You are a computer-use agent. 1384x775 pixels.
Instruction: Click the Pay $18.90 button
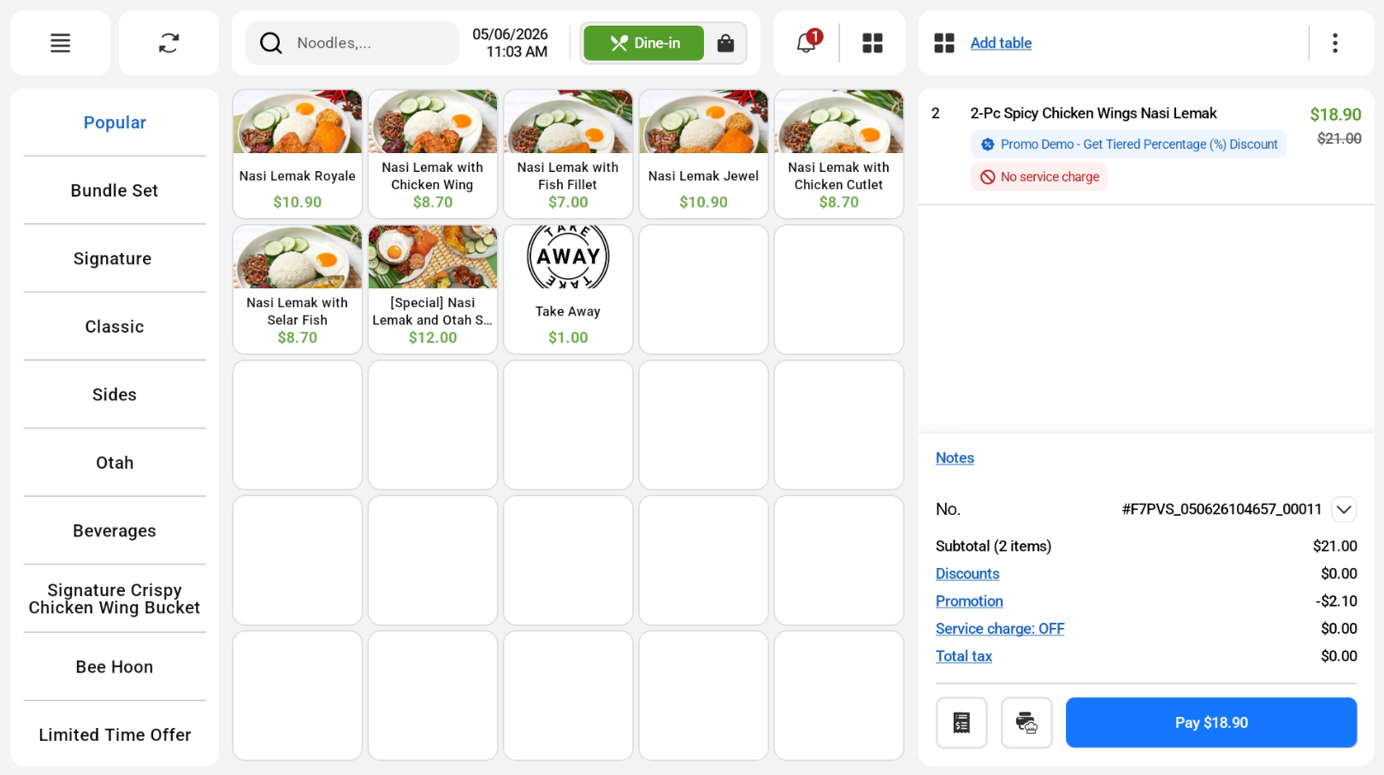coord(1211,723)
